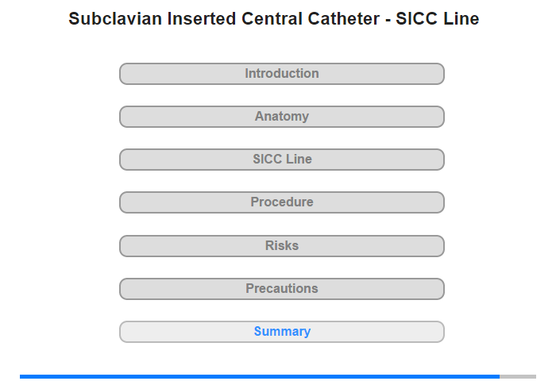
Task: Click the Subclavian Inserted Central Catheter title
Action: [274, 18]
